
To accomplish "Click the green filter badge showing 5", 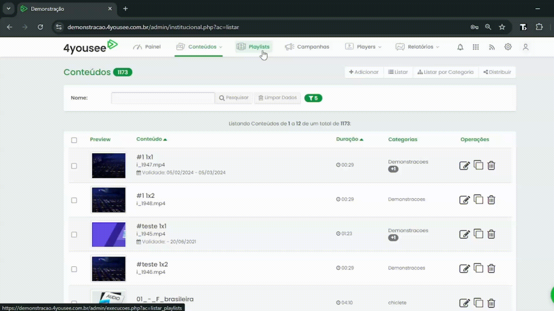I will coord(313,98).
